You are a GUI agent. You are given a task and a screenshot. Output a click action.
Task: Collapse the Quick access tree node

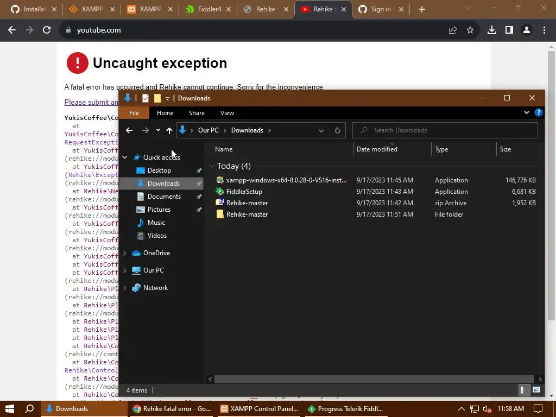coord(125,157)
